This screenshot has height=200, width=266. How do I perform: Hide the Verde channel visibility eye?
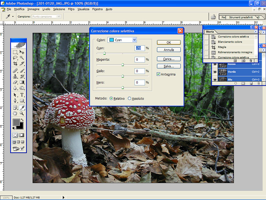215,72
